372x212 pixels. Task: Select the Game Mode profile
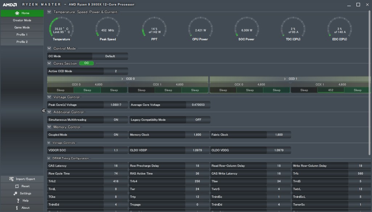click(x=22, y=27)
